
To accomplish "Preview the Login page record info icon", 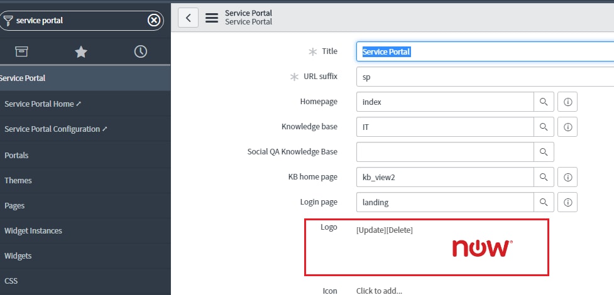I will (x=567, y=202).
